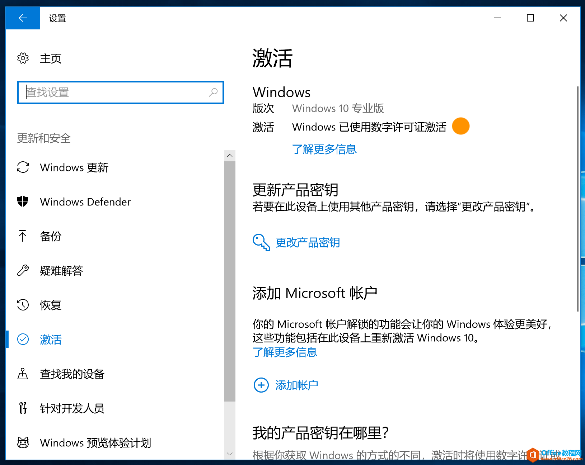Click the 激活 page title
Screen dimensions: 585x465
pyautogui.click(x=272, y=58)
